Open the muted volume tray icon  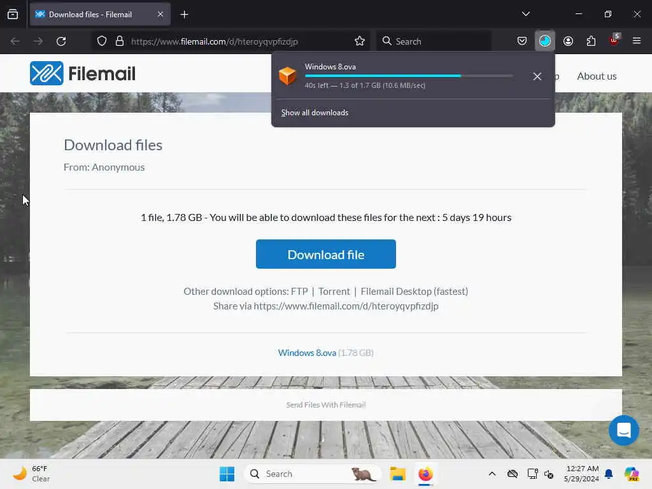(x=549, y=474)
